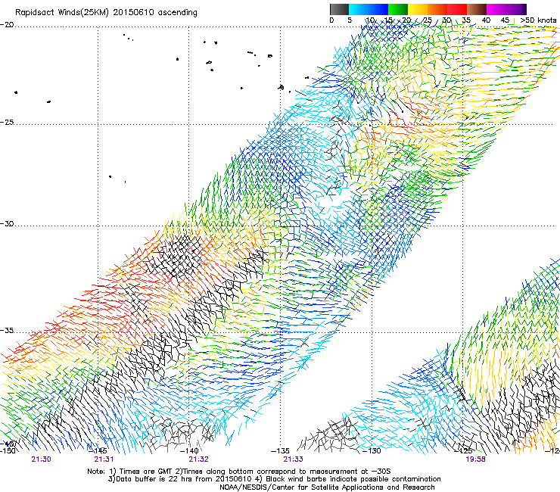Click the -125 longitude axis label

[x=463, y=450]
